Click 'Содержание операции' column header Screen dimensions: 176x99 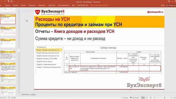point(98,58)
